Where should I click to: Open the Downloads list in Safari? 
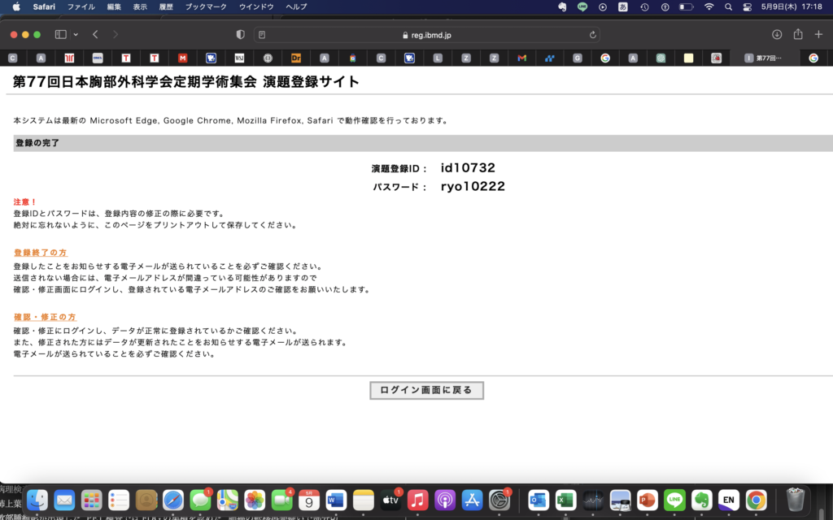(775, 34)
